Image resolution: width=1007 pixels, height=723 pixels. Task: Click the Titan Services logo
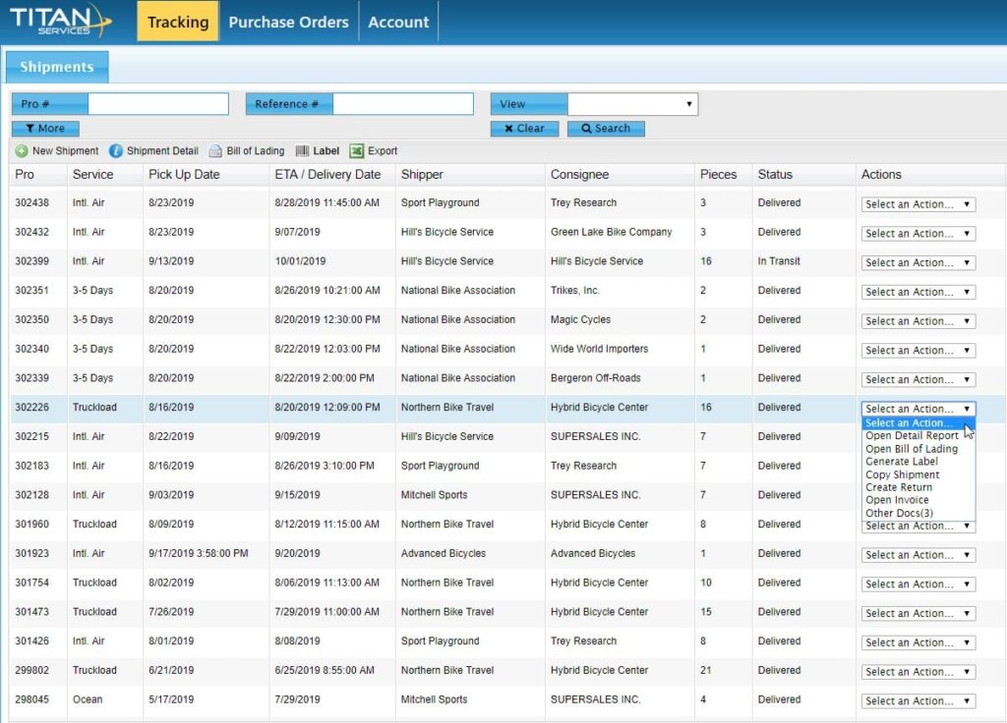tap(60, 21)
